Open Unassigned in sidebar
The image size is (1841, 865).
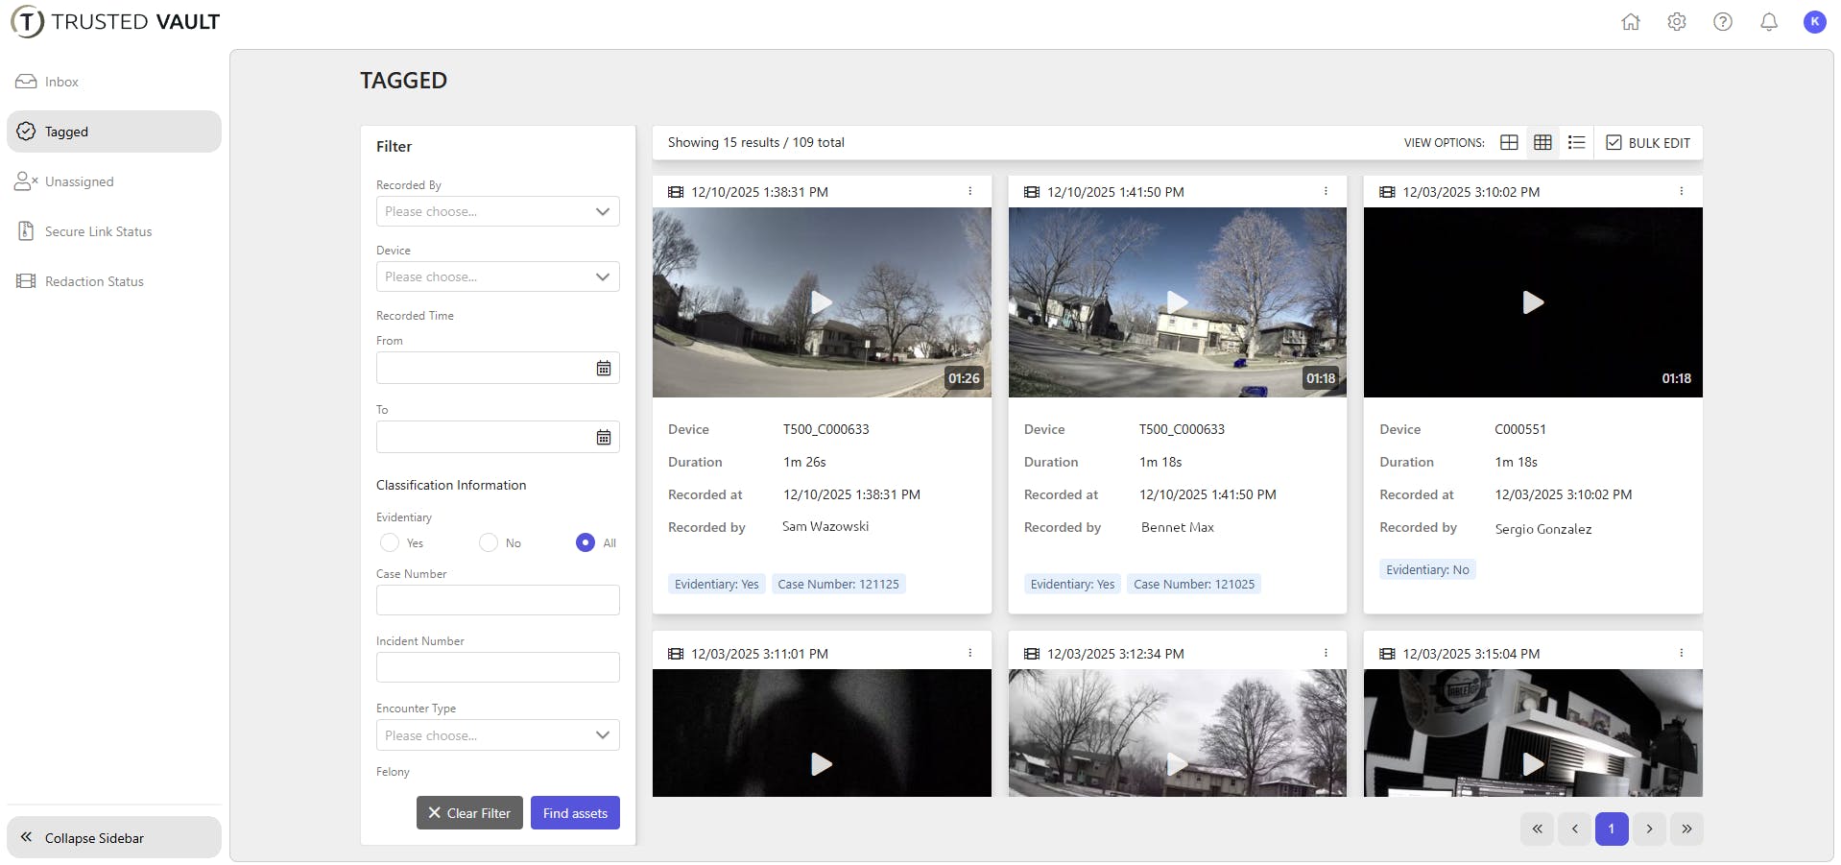(113, 181)
